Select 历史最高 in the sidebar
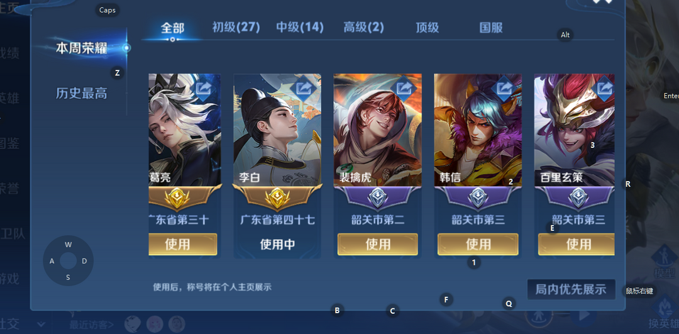This screenshot has width=679, height=334. [x=81, y=93]
